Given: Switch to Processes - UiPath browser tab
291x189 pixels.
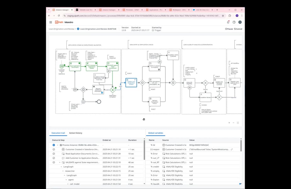Looking at the screenshot, I should coord(133,10).
